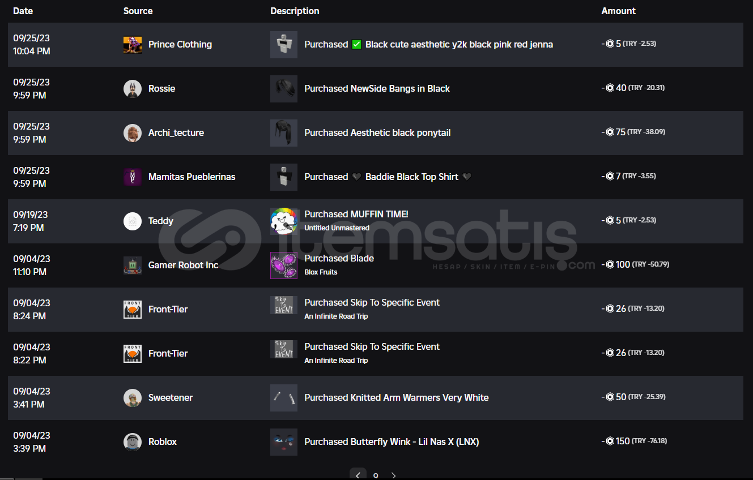753x480 pixels.
Task: Select the Sweetener avatar icon
Action: click(133, 398)
